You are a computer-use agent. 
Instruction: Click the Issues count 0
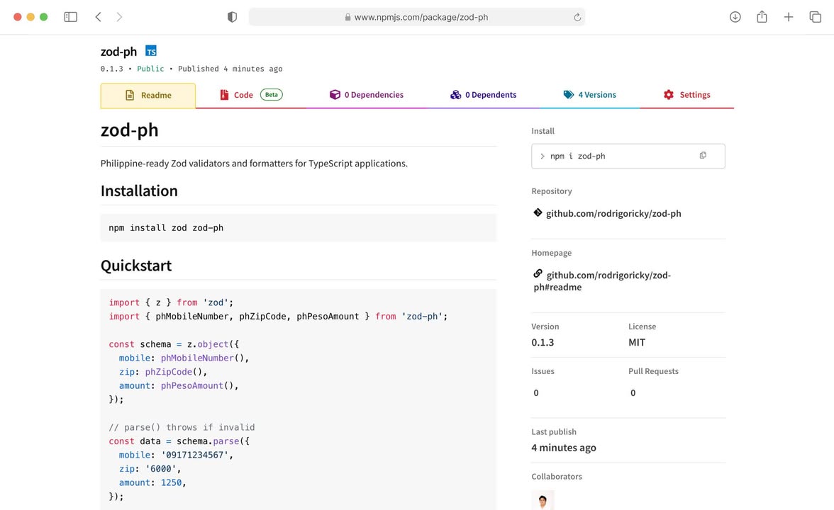tap(535, 392)
